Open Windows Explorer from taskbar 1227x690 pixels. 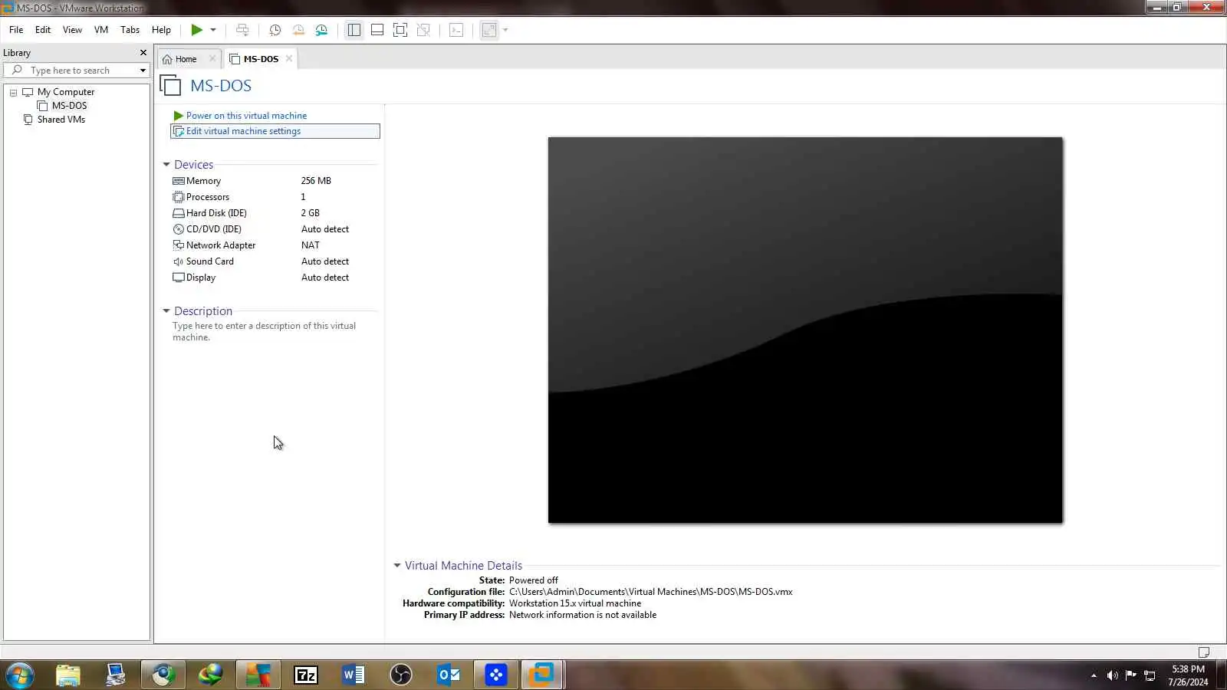click(x=67, y=675)
